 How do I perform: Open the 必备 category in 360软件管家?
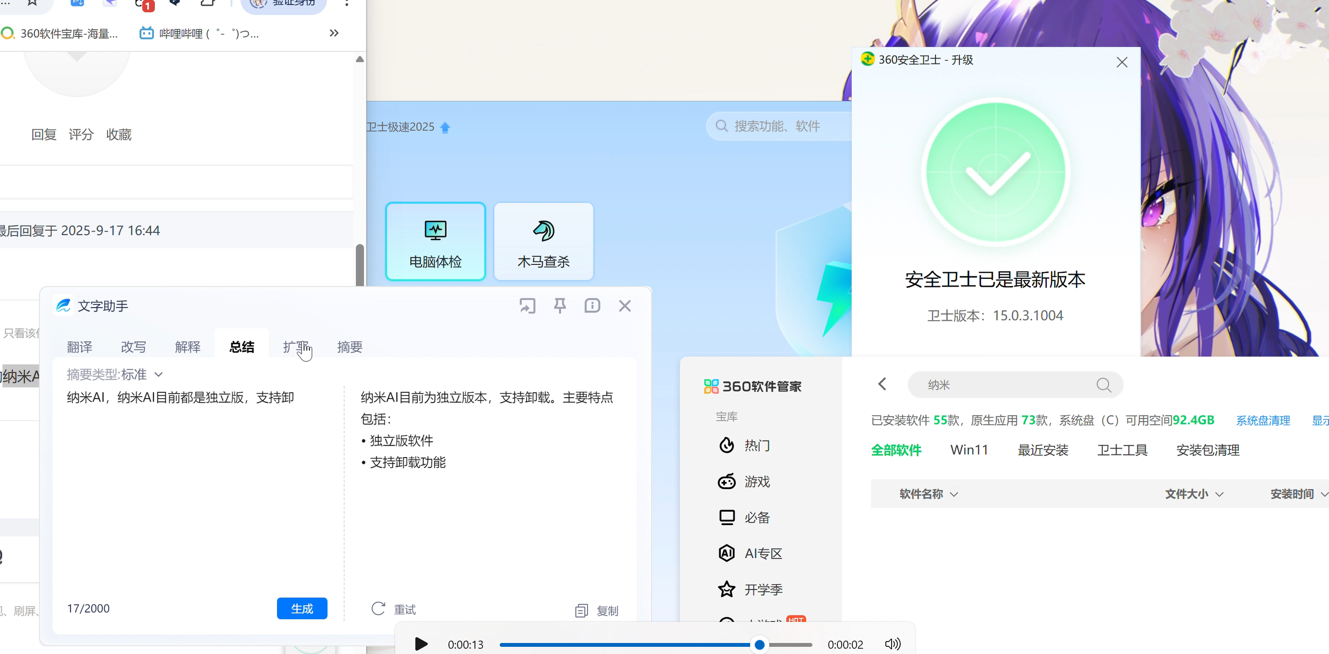coord(744,517)
